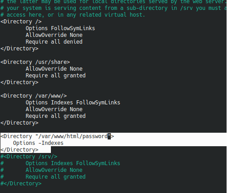Click comment line mentioning related virtual host
The height and width of the screenshot is (193, 227).
click(x=73, y=15)
